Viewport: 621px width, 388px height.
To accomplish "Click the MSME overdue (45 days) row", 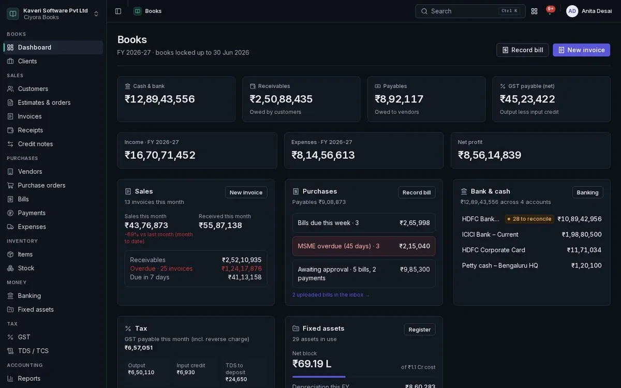I will pyautogui.click(x=364, y=246).
